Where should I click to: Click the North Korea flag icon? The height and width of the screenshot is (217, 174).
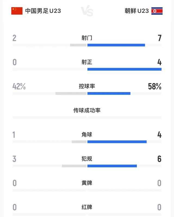(157, 11)
